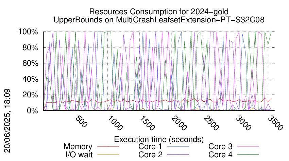Click the 2500 x-axis tick label
Image resolution: width=289 pixels, height=161 pixels.
pyautogui.click(x=211, y=123)
